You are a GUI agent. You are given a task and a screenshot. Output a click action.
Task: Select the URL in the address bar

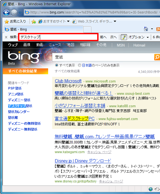[94, 12]
